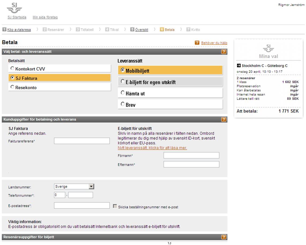Go to step Köp avtalsresa
Viewport: 306px width, 245px height.
pos(19,30)
